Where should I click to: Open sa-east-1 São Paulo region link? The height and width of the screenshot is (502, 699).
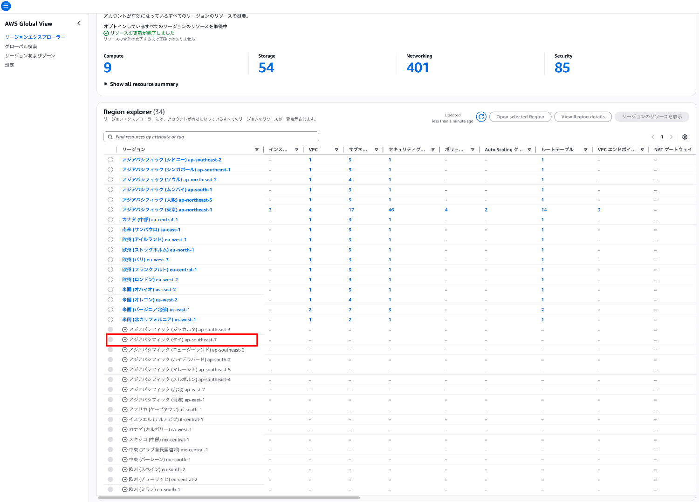151,230
